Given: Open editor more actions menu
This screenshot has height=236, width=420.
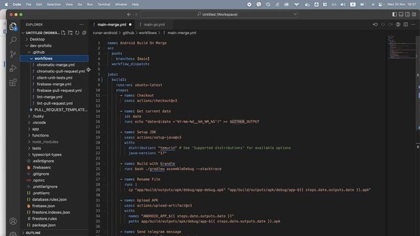Looking at the screenshot, I should [x=413, y=24].
